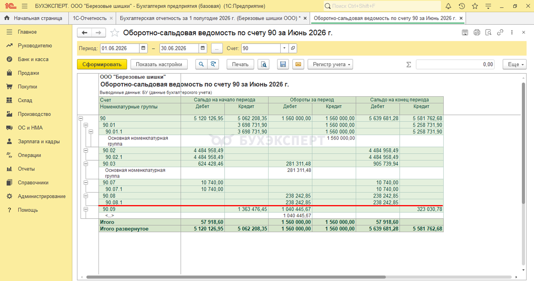The height and width of the screenshot is (281, 534).
Task: Collapse the 90.03 group
Action: click(86, 163)
